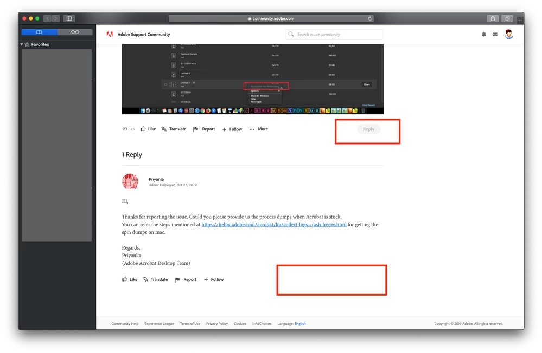This screenshot has height=353, width=542.
Task: Reload the page with the refresh icon
Action: click(370, 18)
